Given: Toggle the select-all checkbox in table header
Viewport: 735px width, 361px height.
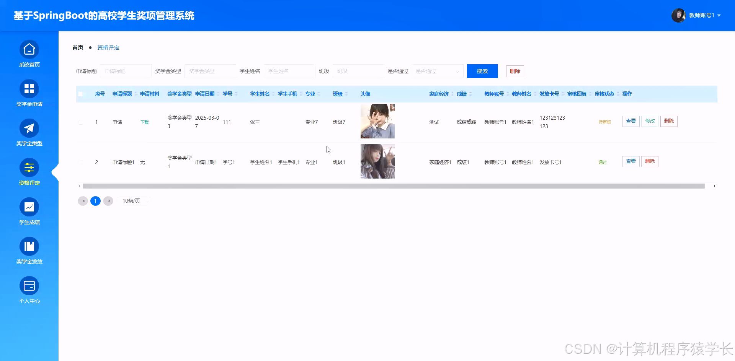Looking at the screenshot, I should (x=80, y=93).
